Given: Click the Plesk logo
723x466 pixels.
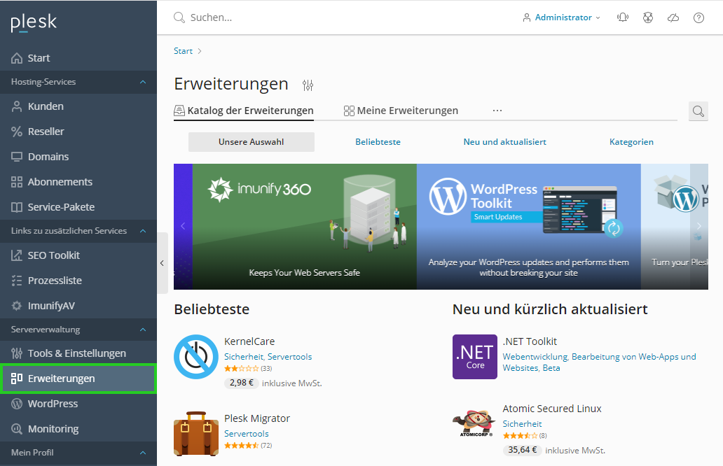Looking at the screenshot, I should pos(33,22).
